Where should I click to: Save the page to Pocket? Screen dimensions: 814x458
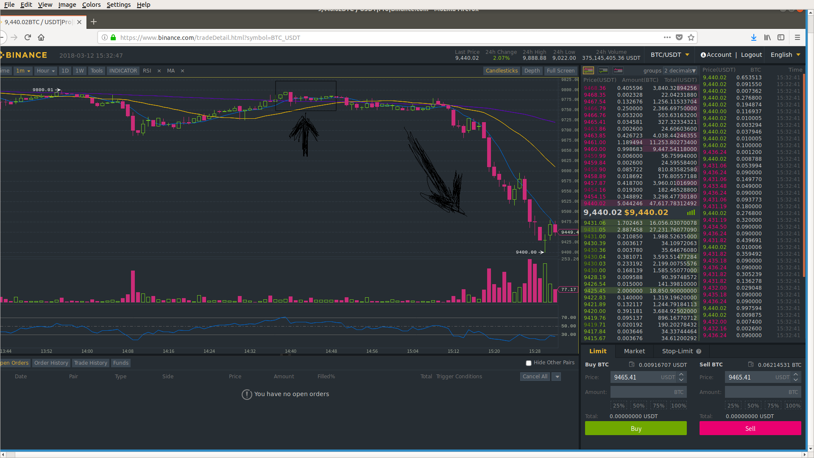(679, 37)
